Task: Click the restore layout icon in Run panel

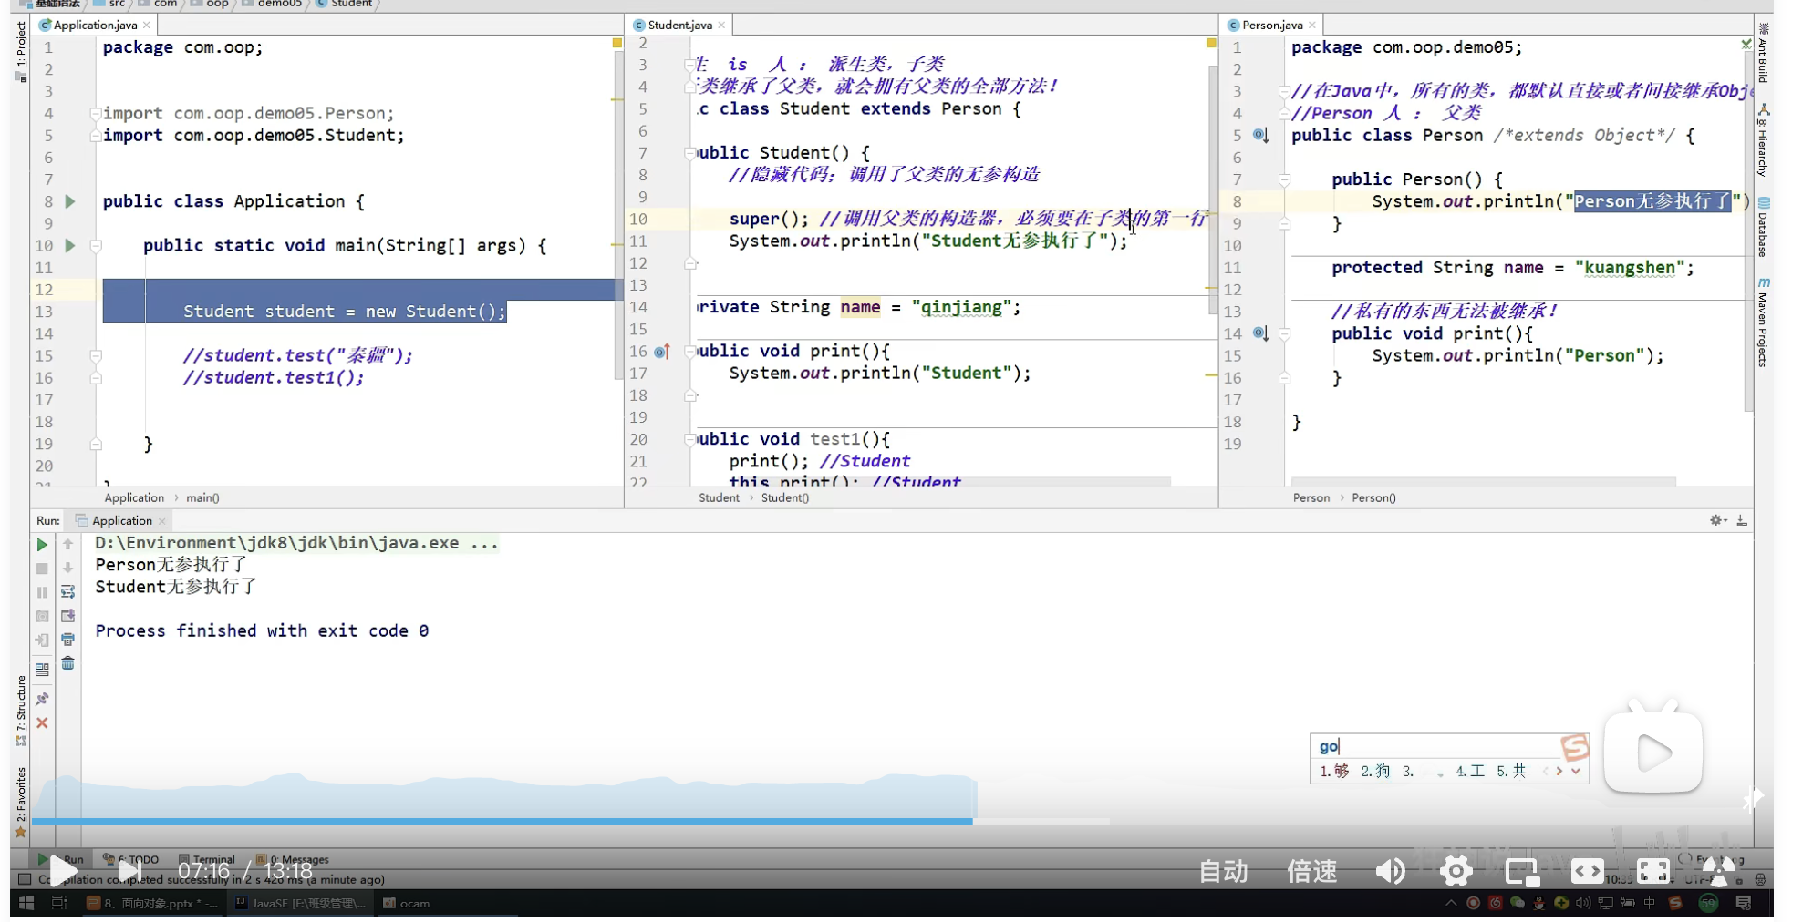Action: 42,670
